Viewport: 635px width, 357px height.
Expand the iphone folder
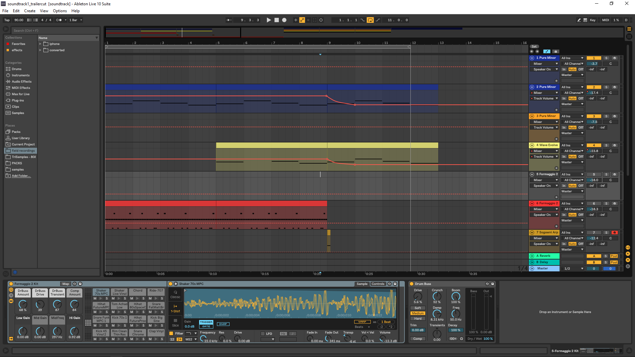[x=40, y=44]
